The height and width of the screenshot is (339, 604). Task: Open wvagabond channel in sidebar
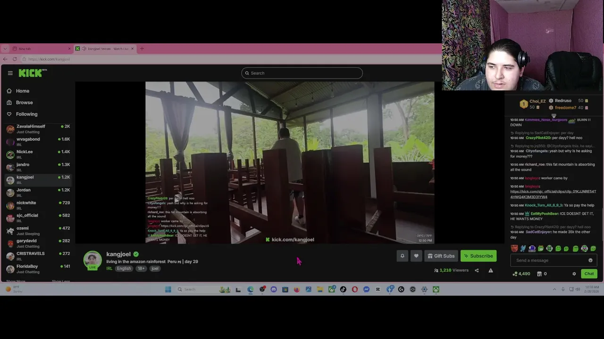[x=38, y=141]
